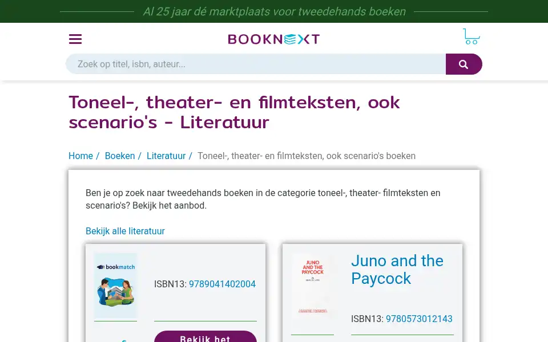Click the page heading 'Toneel-, theater- en filmteksten'

point(234,112)
